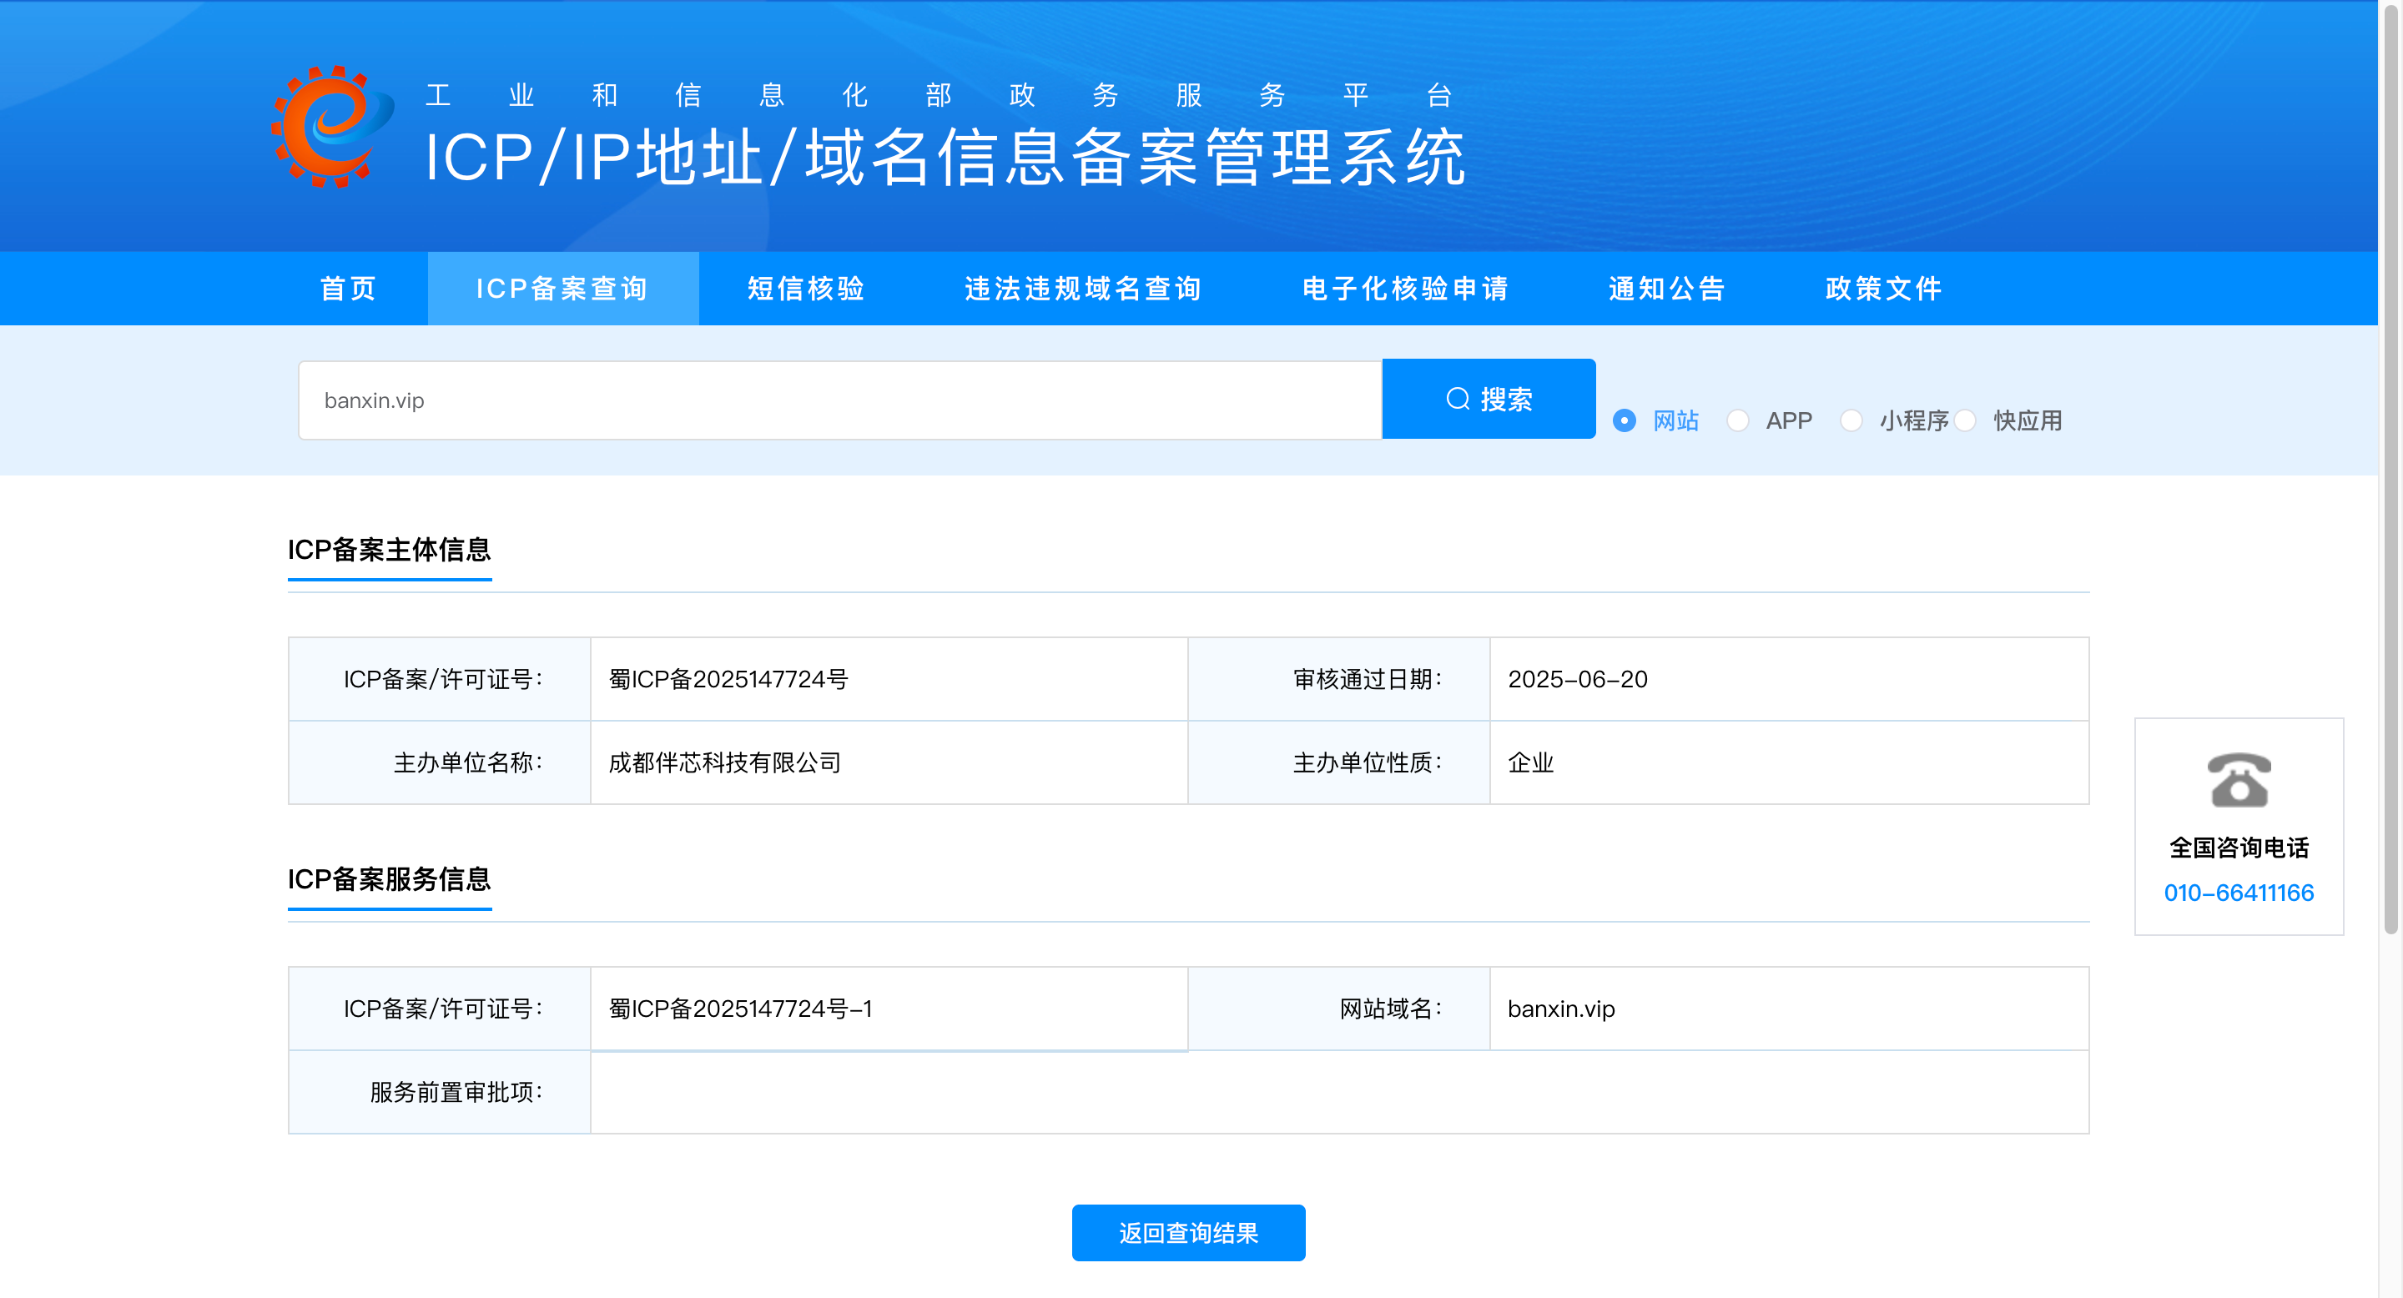Click the ICP/IP地址 system title heading
Image resolution: width=2403 pixels, height=1298 pixels.
(944, 157)
